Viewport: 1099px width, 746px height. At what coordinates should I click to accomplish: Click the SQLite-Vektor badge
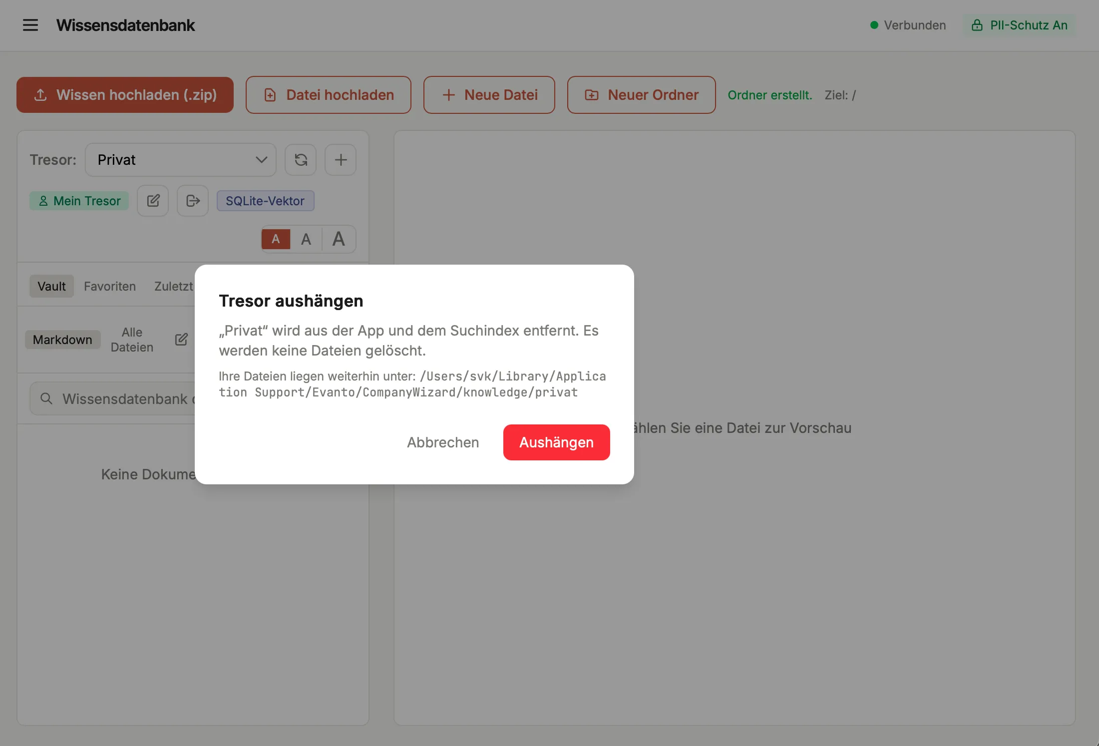(265, 201)
